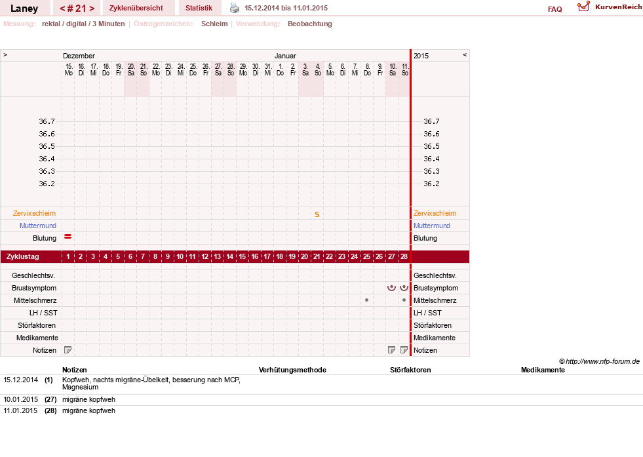The image size is (643, 457).
Task: Open the KurvenReich crown logo
Action: [583, 7]
